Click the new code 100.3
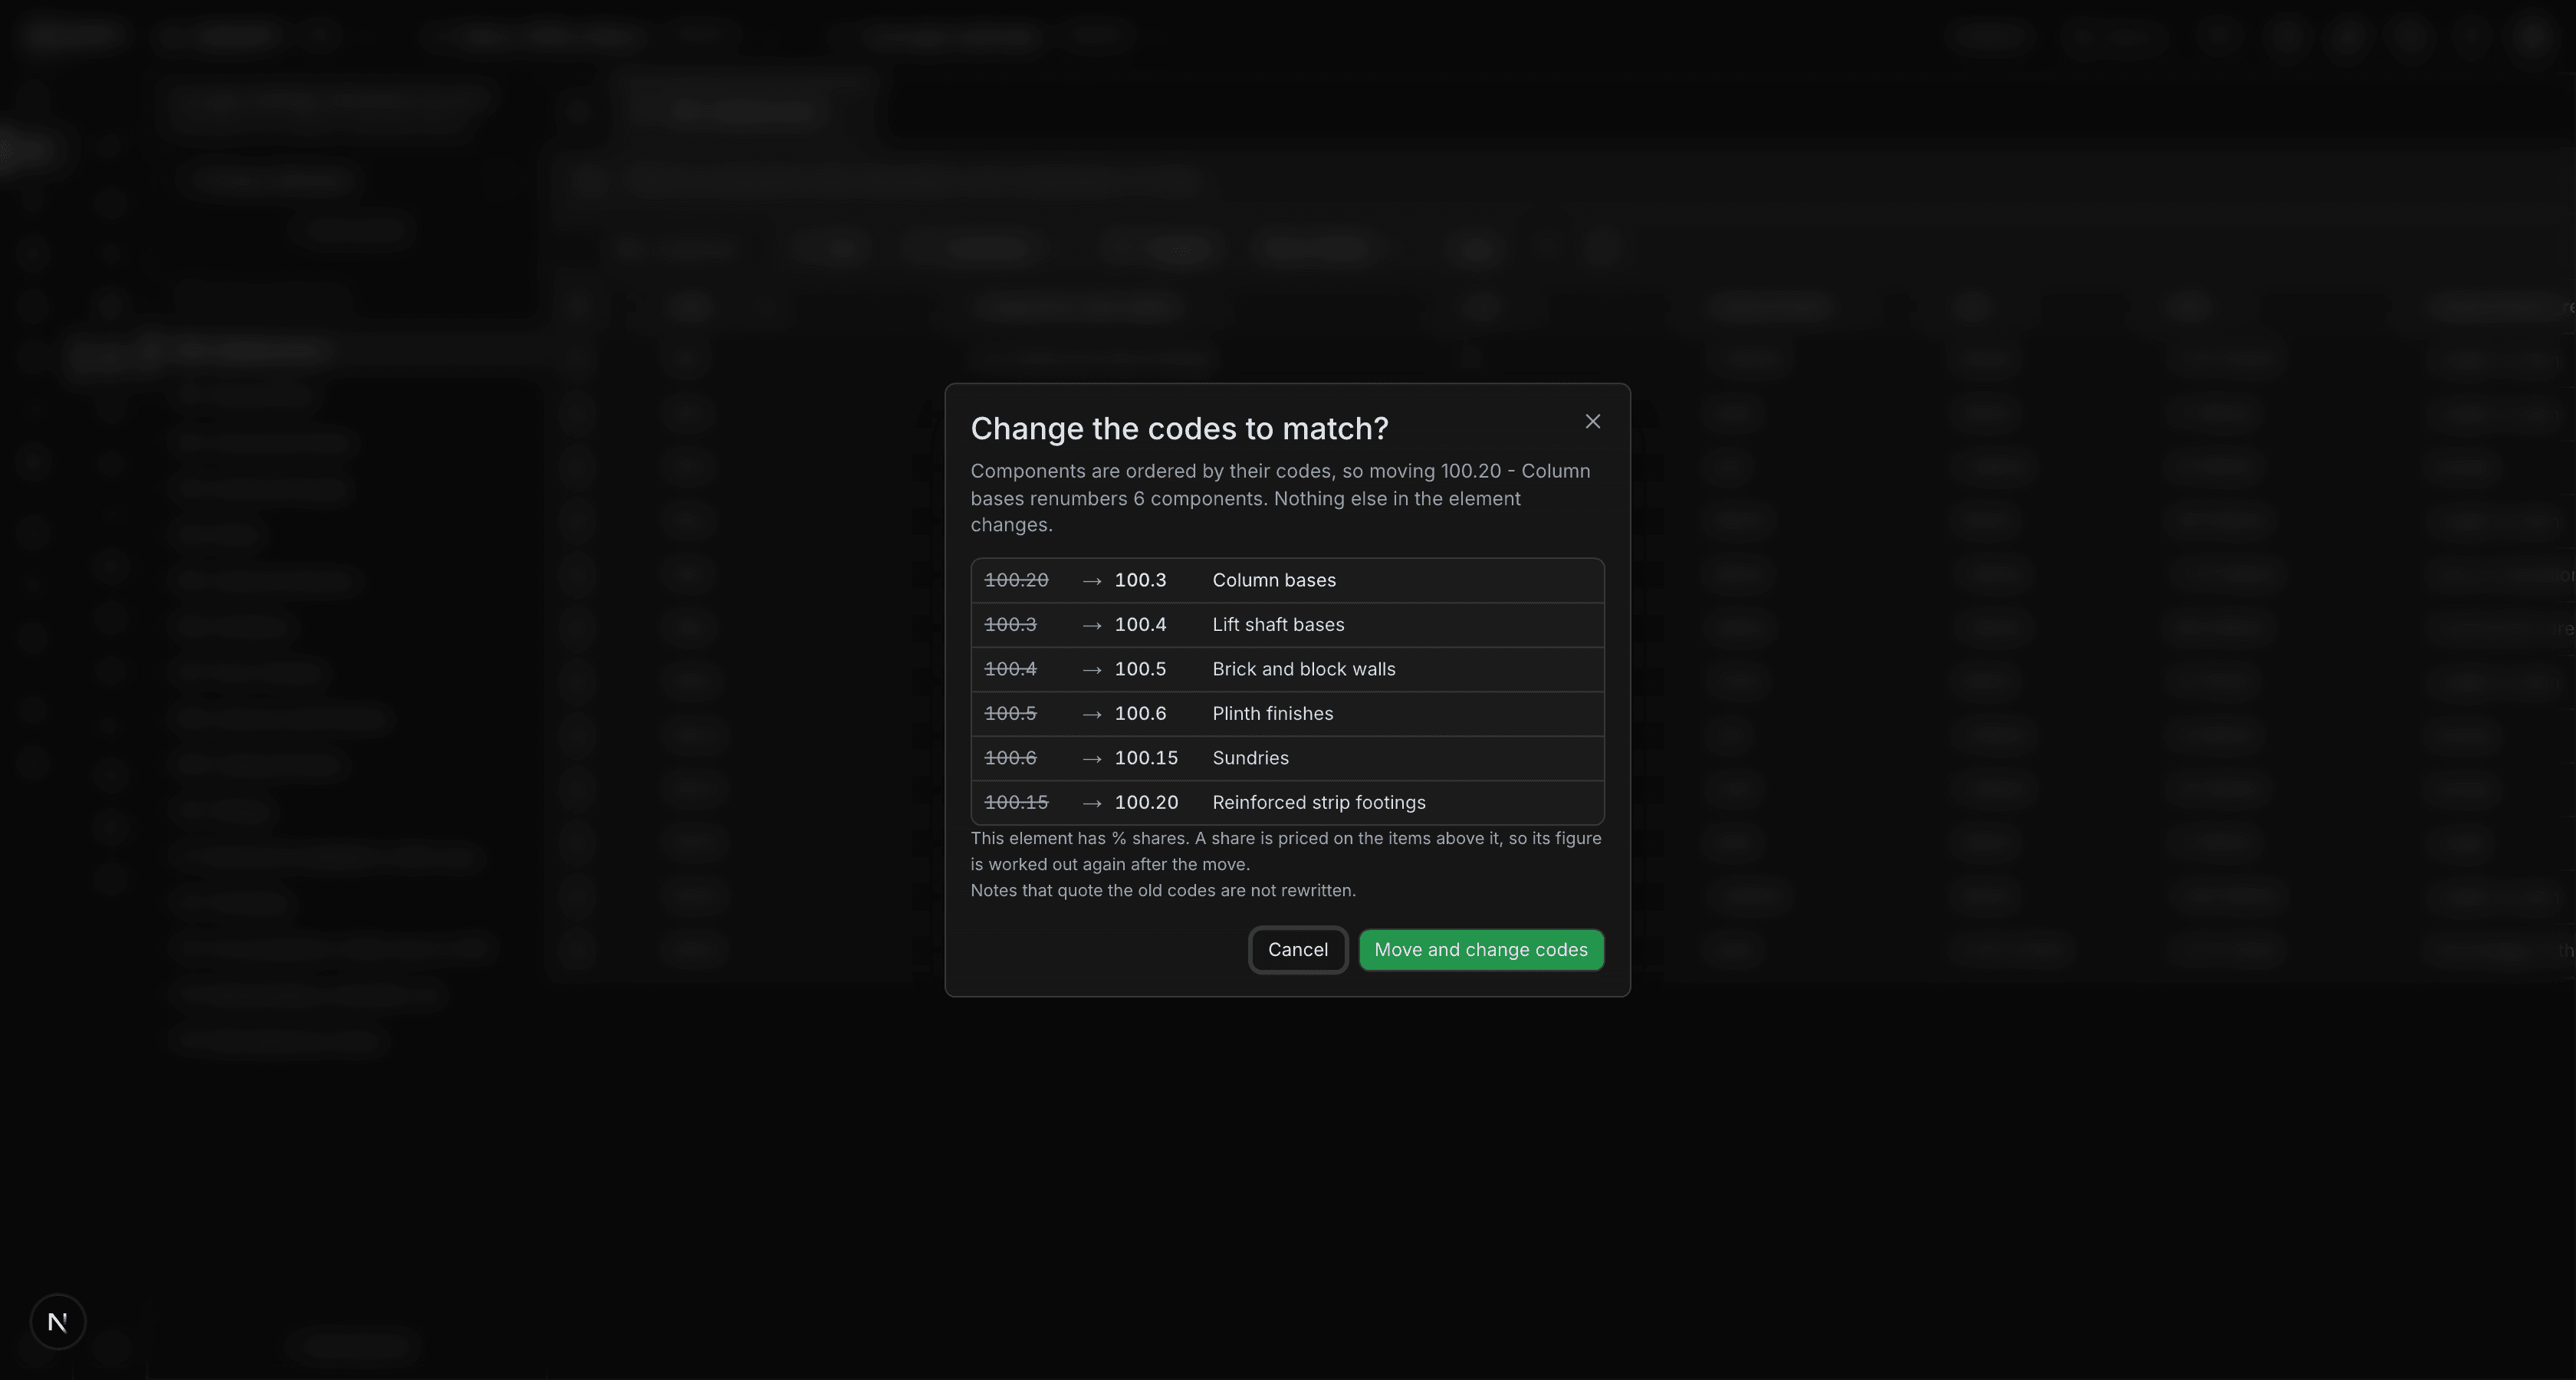 (1140, 580)
